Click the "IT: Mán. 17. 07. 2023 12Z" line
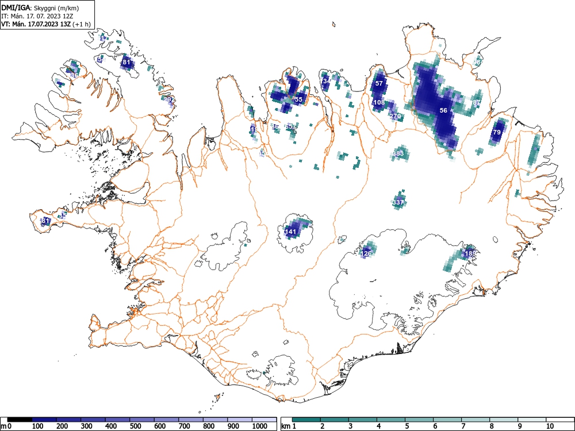The image size is (575, 431). pyautogui.click(x=37, y=16)
